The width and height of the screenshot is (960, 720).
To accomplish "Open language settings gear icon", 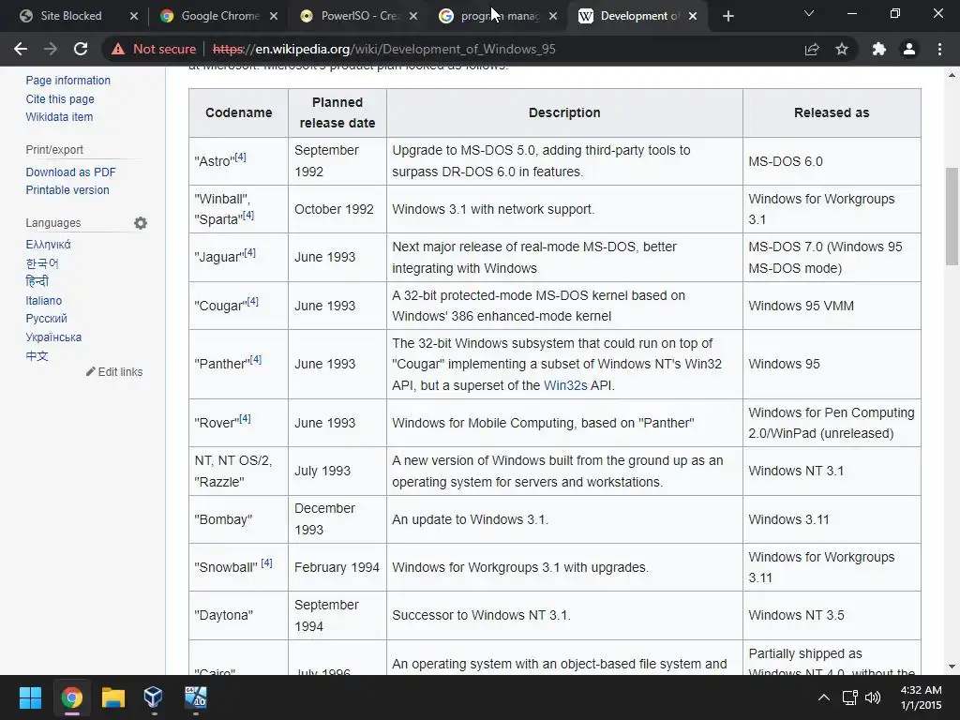I will click(141, 223).
